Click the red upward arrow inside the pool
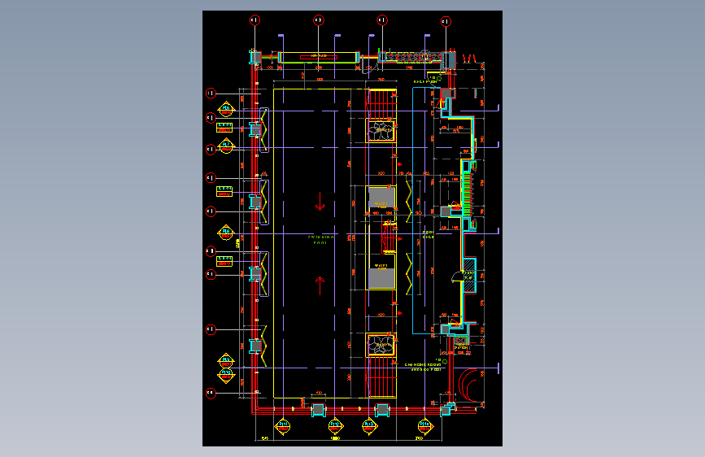This screenshot has height=457, width=705. click(320, 285)
